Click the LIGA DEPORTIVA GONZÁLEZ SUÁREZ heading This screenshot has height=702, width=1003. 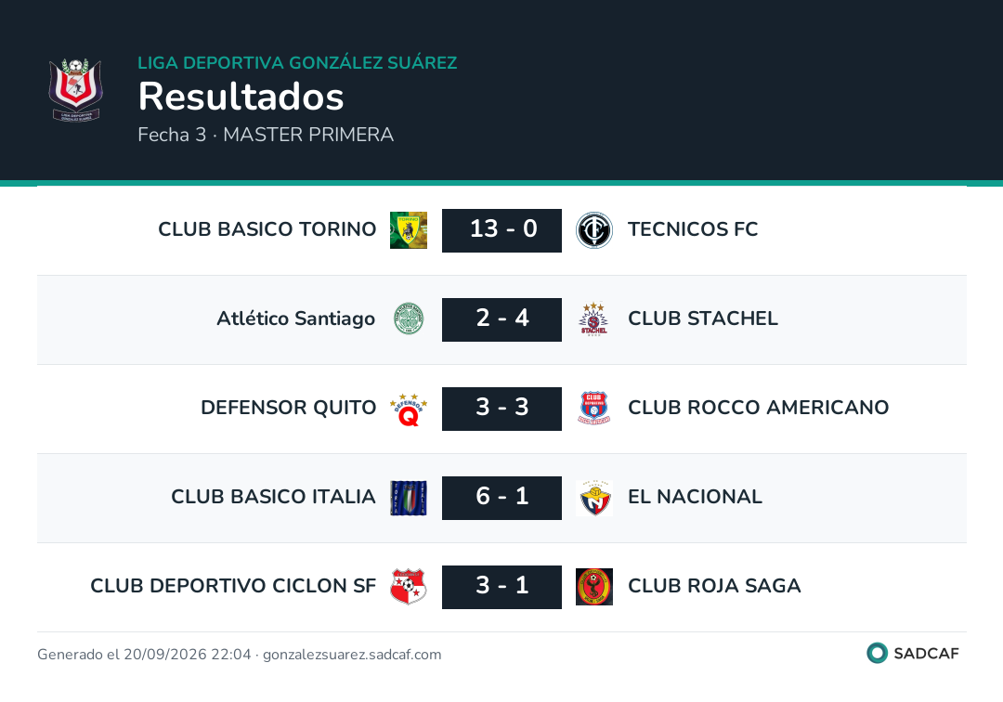click(297, 62)
